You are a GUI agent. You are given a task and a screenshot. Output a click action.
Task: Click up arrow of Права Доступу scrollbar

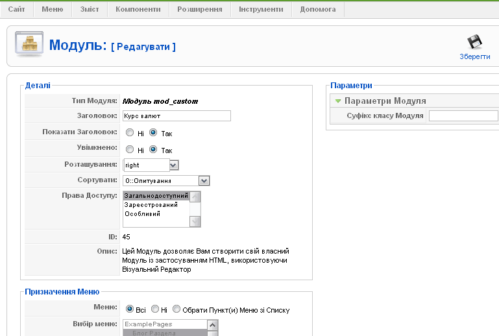195,197
